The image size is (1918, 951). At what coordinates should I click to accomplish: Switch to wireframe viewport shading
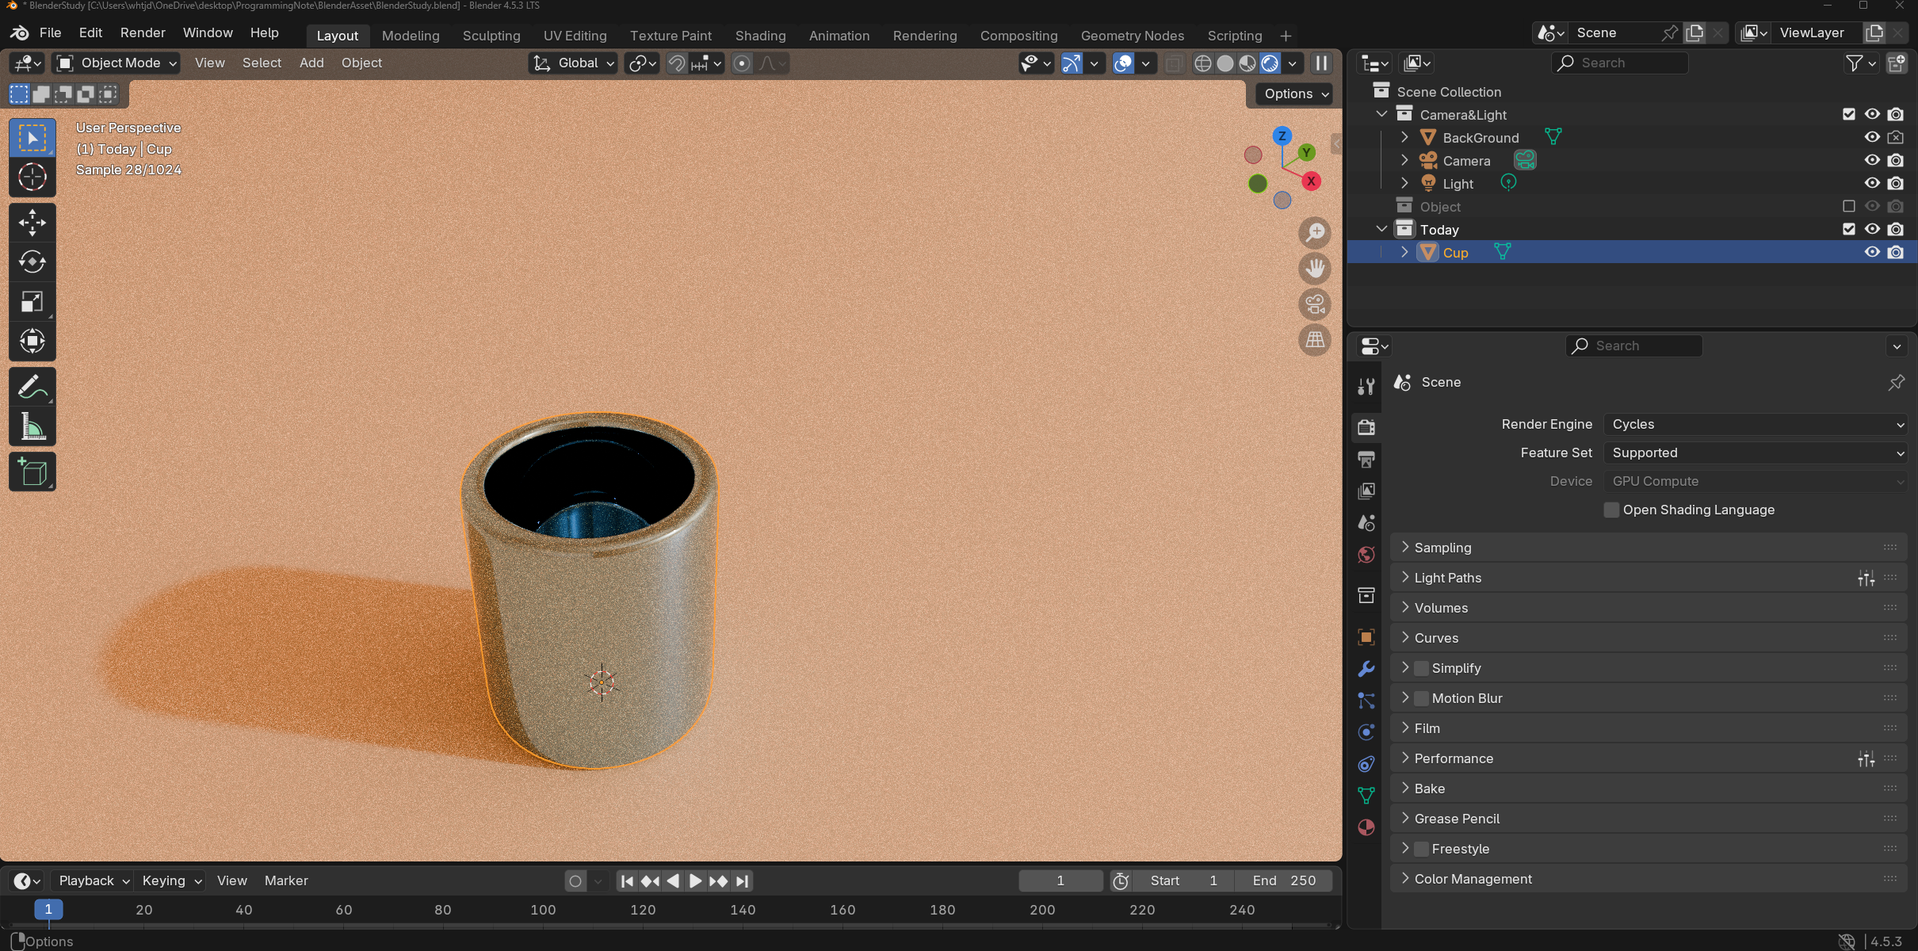coord(1202,63)
